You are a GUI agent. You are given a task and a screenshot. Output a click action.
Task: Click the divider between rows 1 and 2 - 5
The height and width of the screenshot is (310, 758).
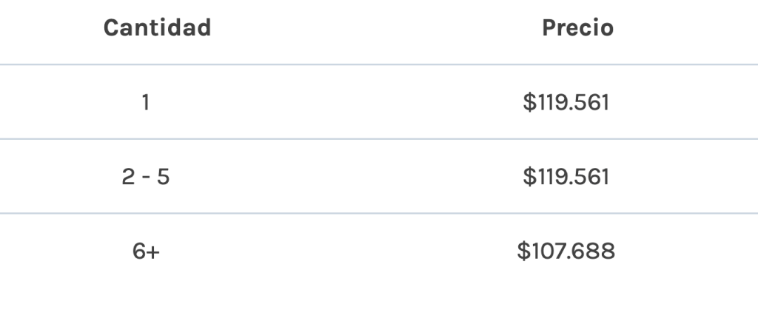379,139
